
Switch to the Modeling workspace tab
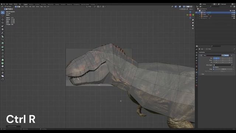click(31, 4)
